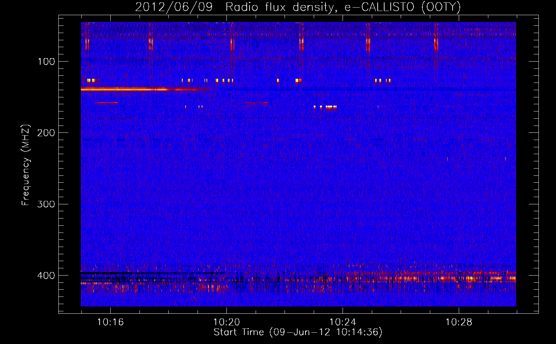Click the plot title 'Radio flux density, e-CALLISTO (OOTY)'
The image size is (556, 344).
click(x=343, y=7)
